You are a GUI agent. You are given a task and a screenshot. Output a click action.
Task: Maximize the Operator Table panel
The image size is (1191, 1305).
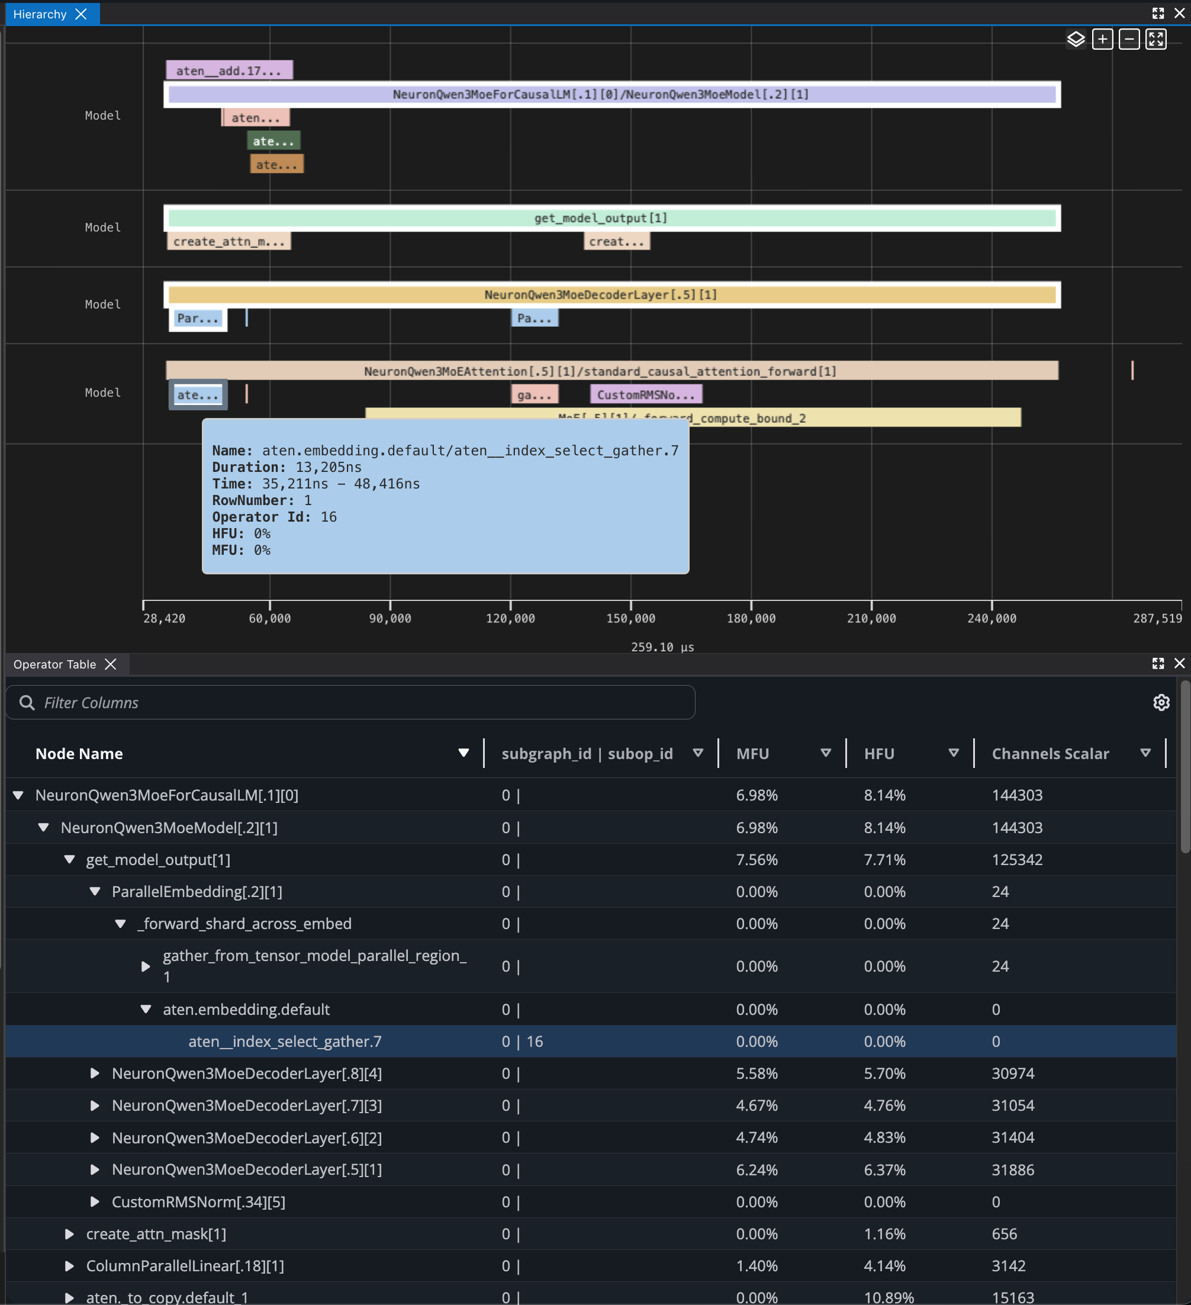coord(1158,664)
